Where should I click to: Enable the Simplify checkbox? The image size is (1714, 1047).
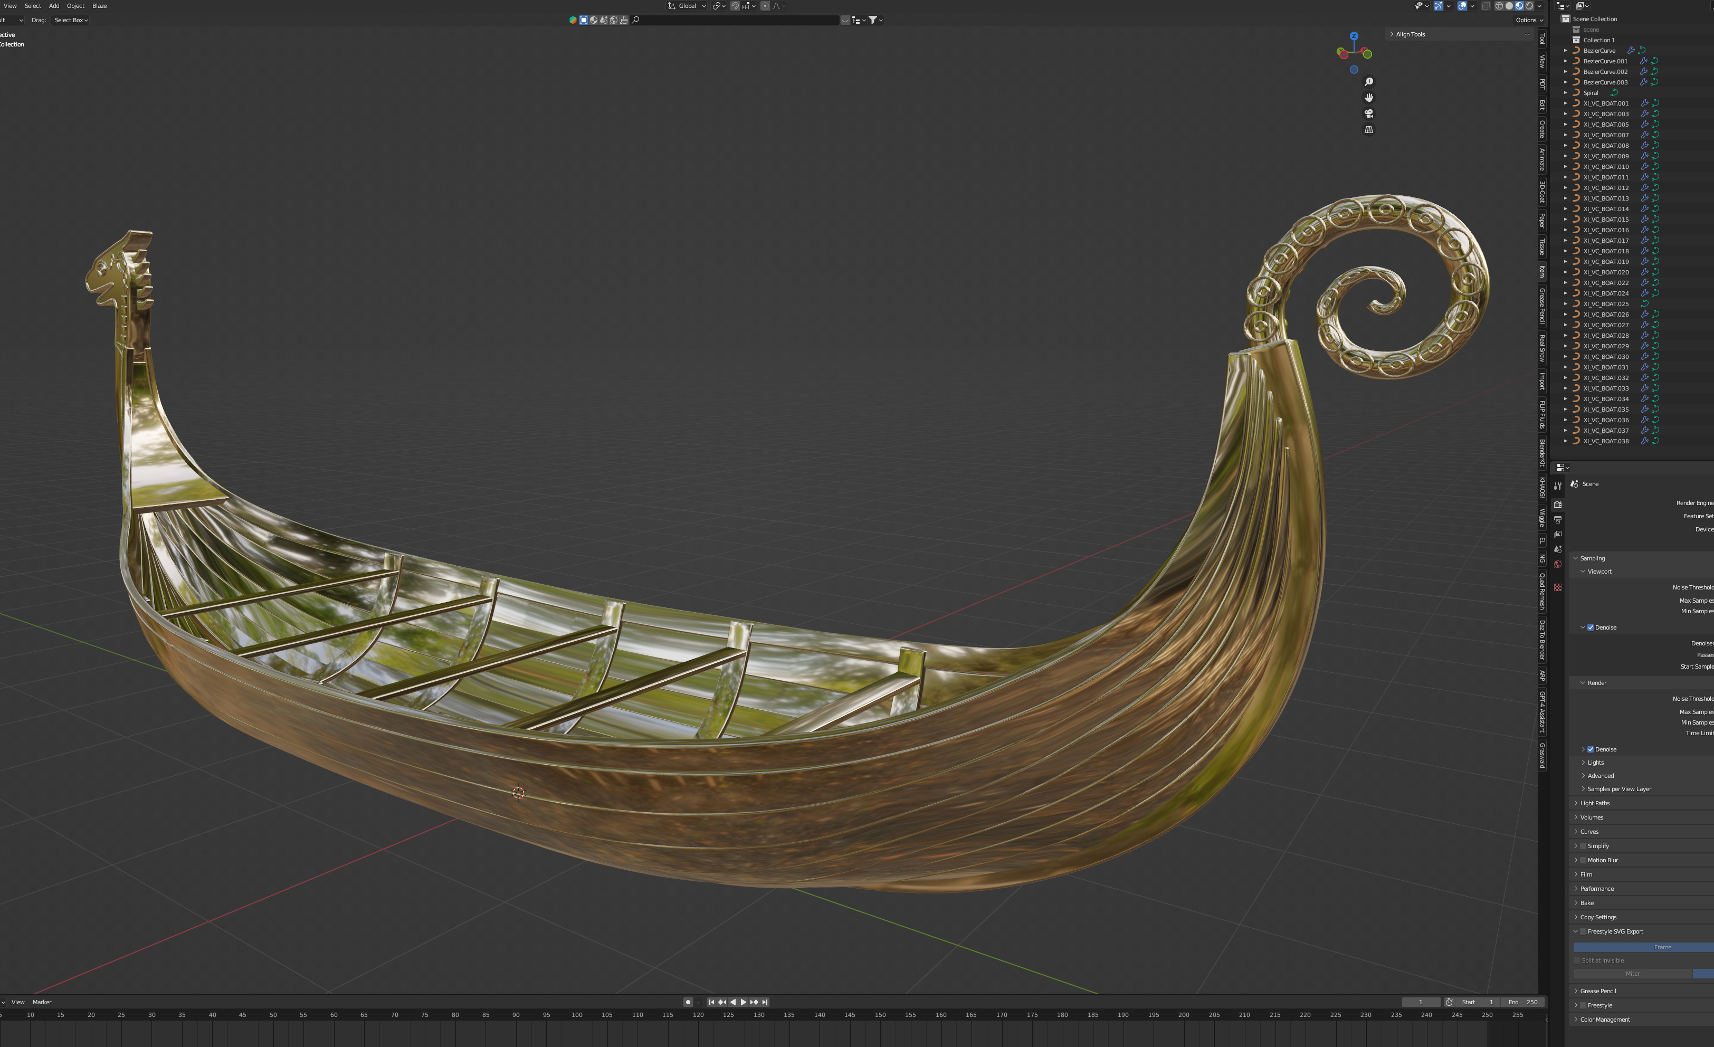click(1583, 846)
